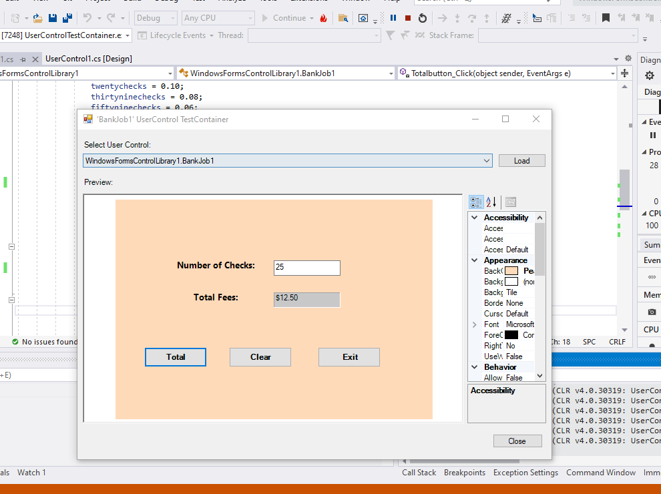Select the RightToLeft No property row

click(508, 346)
